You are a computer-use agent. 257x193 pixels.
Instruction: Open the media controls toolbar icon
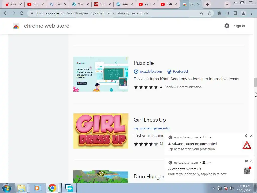click(x=227, y=13)
